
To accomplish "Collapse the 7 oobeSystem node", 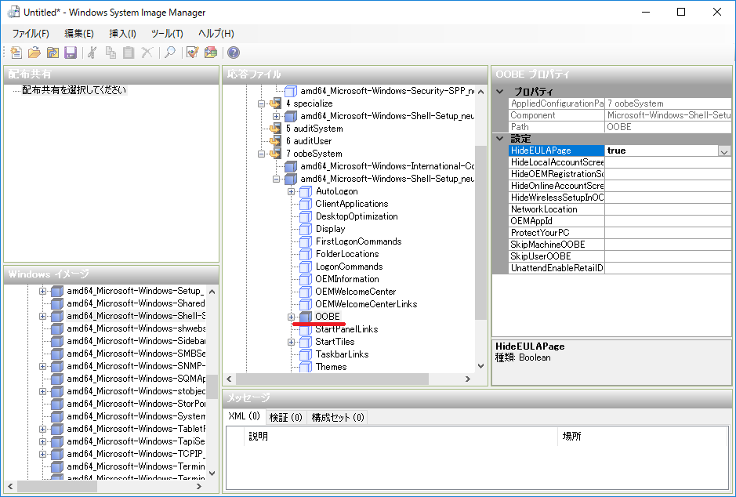I will (x=262, y=154).
